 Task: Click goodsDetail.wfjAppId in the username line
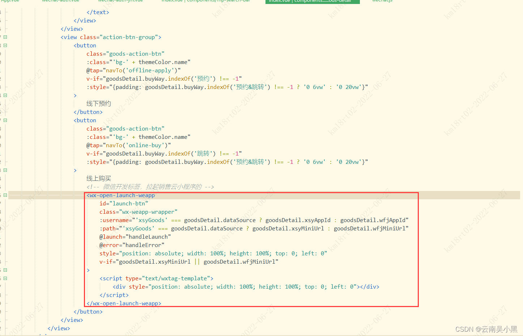tap(373, 220)
